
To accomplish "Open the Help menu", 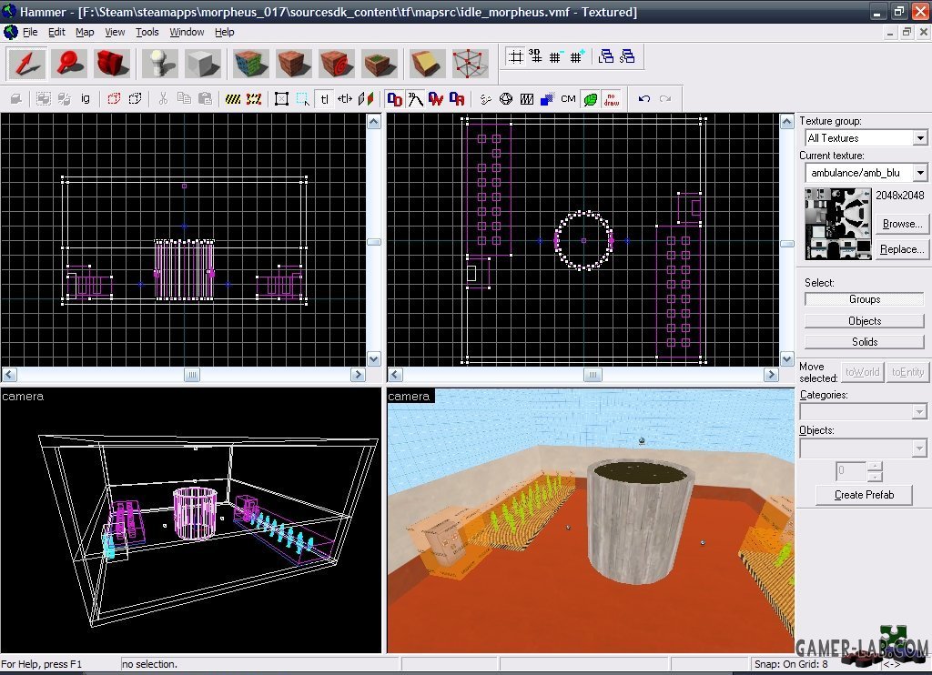I will point(224,32).
